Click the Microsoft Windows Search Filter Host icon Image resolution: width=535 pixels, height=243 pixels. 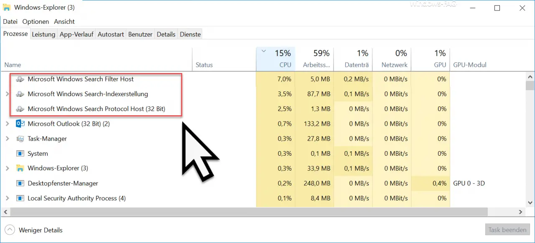click(x=20, y=79)
